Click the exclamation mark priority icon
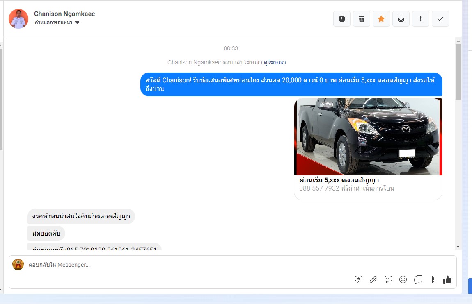Image resolution: width=472 pixels, height=304 pixels. pyautogui.click(x=420, y=19)
